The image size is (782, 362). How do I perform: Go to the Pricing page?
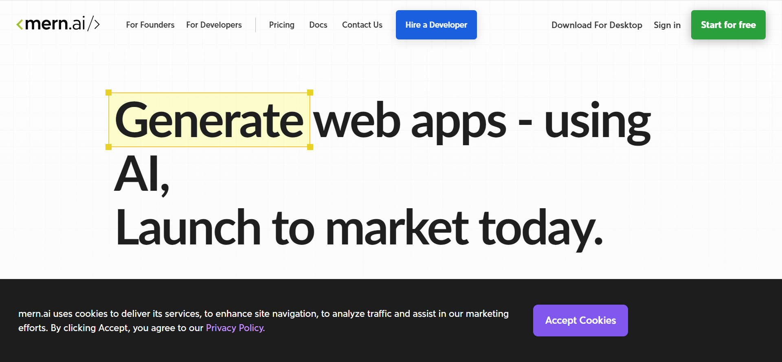pos(281,25)
